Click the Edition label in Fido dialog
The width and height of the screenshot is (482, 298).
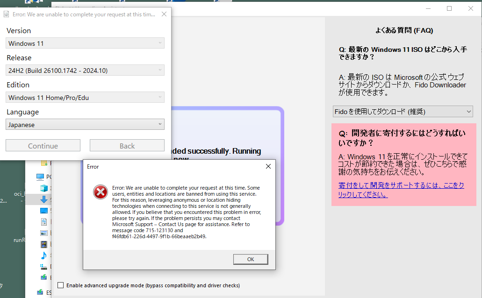point(18,85)
